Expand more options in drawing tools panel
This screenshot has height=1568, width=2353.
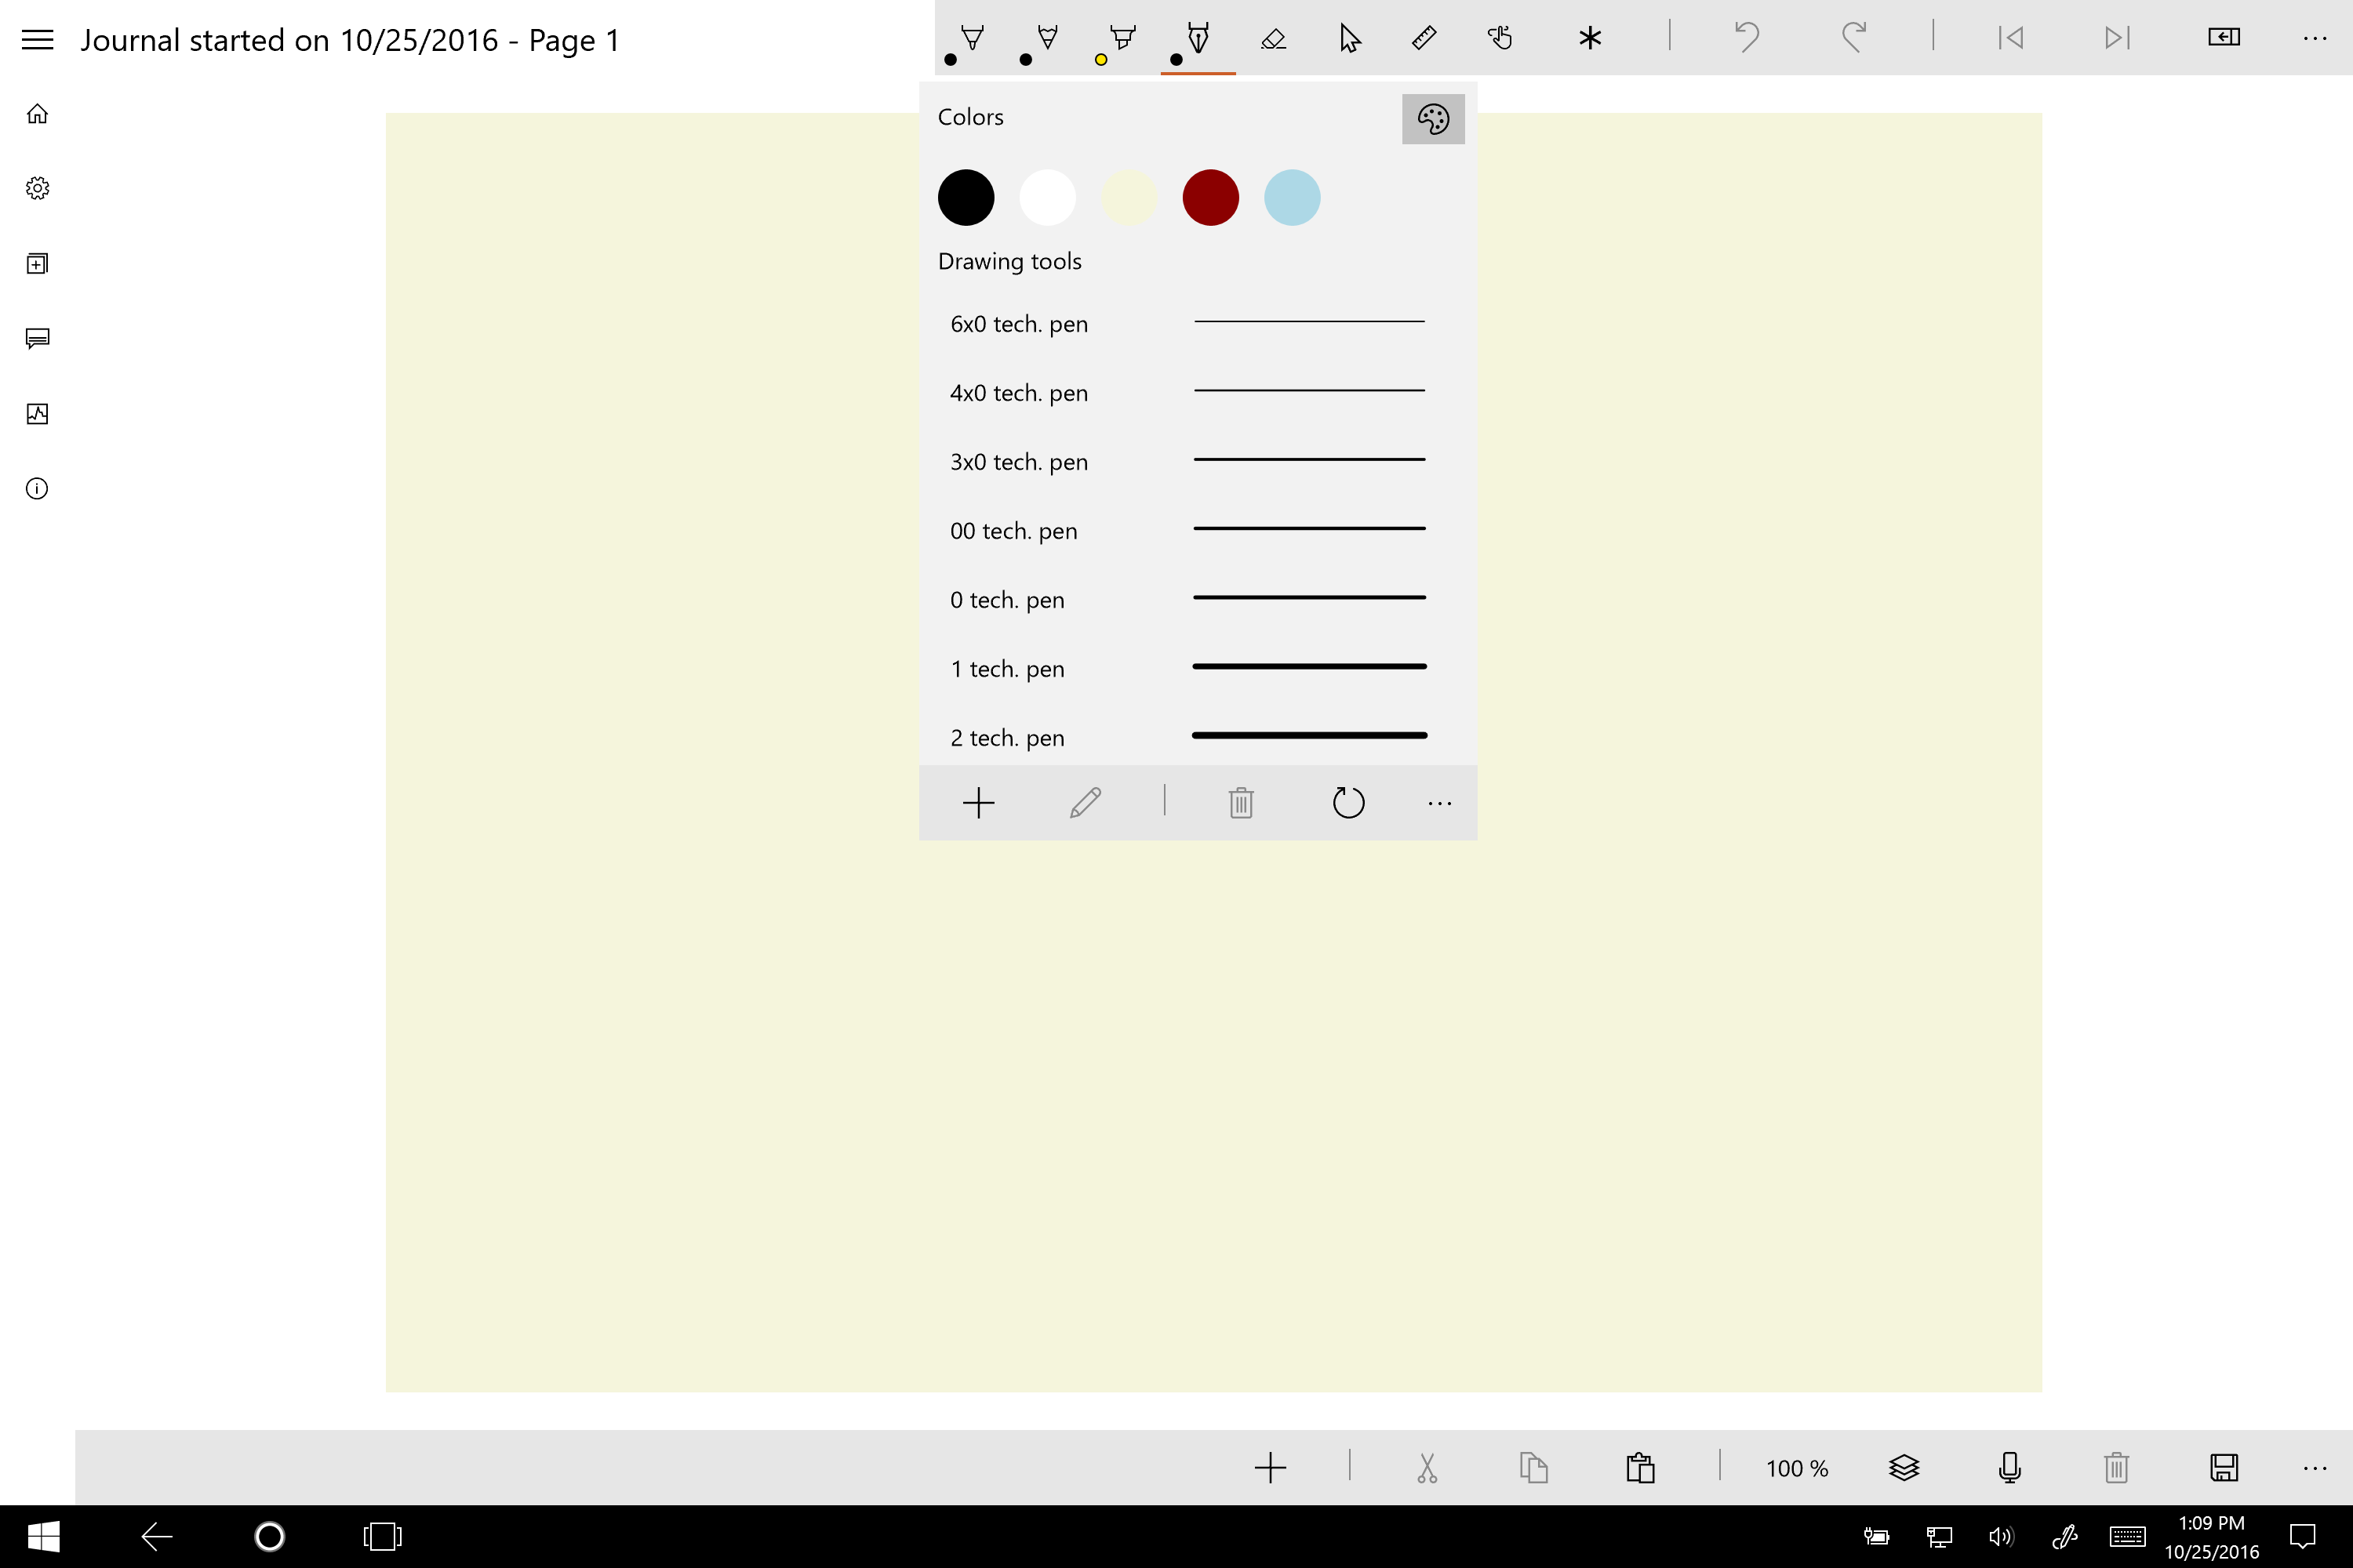tap(1438, 803)
